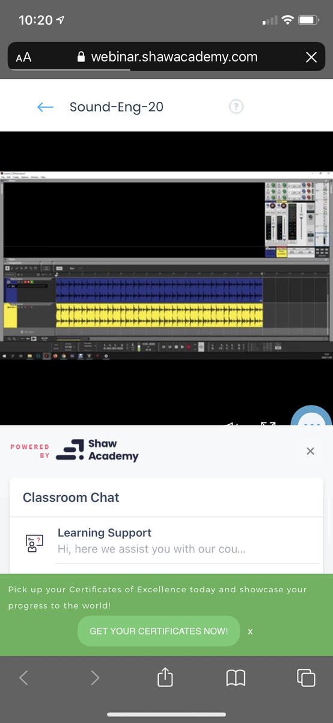Screen dimensions: 333x723
Task: Click the rewind button in transport
Action: [x=163, y=347]
